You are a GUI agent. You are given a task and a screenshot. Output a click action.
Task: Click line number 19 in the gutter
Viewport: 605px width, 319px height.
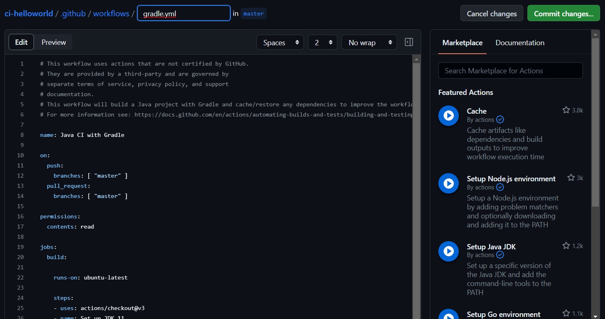20,247
